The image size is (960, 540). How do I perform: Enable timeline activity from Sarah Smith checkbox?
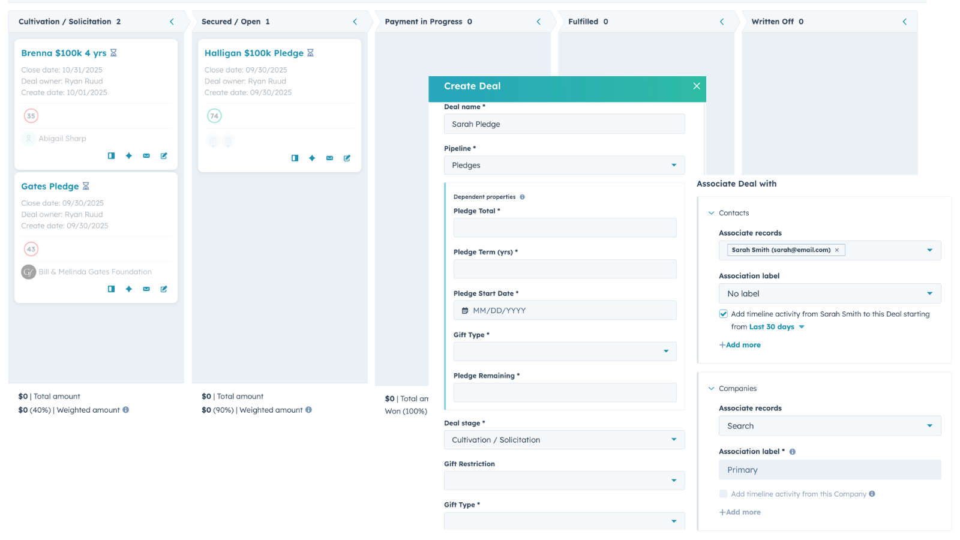723,313
